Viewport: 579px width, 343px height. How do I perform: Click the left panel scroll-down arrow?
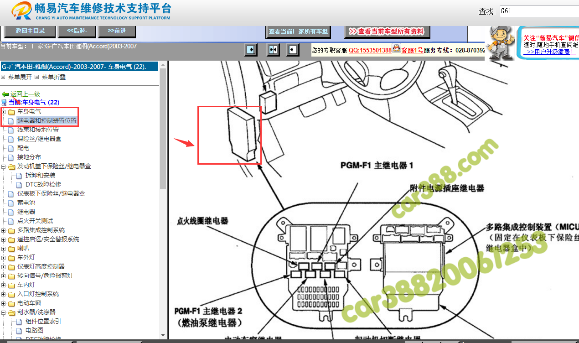point(163,336)
